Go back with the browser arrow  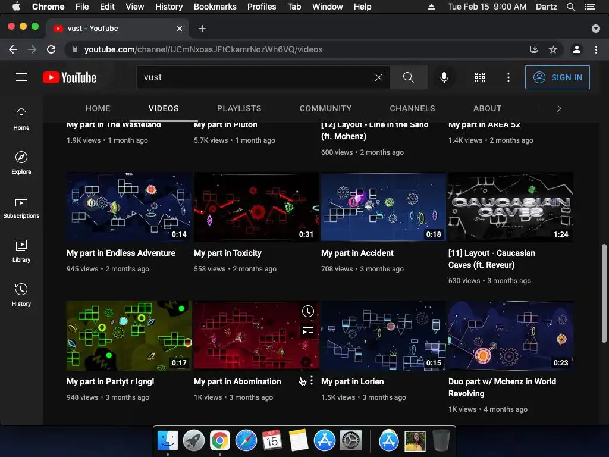(13, 49)
